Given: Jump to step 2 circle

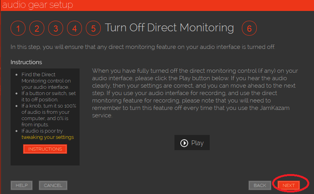Looking at the screenshot, I should point(37,29).
